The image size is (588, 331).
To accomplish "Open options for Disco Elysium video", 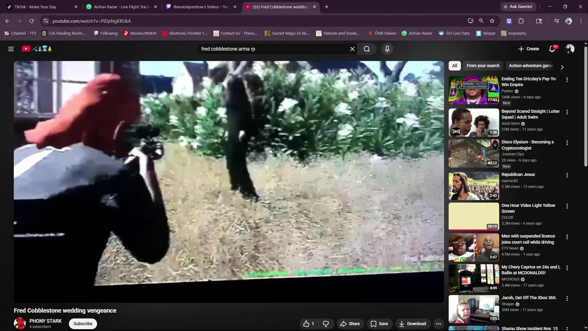I will tap(567, 143).
